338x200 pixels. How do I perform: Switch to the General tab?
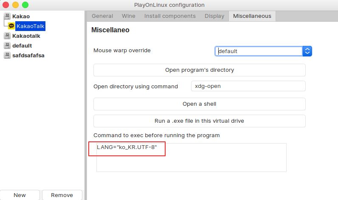pyautogui.click(x=102, y=16)
